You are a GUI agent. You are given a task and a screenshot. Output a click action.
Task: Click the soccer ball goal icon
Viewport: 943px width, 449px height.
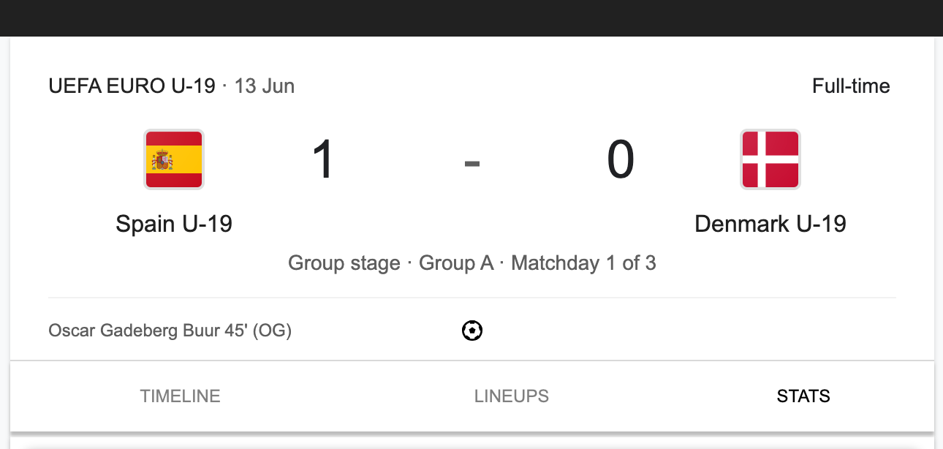(472, 331)
